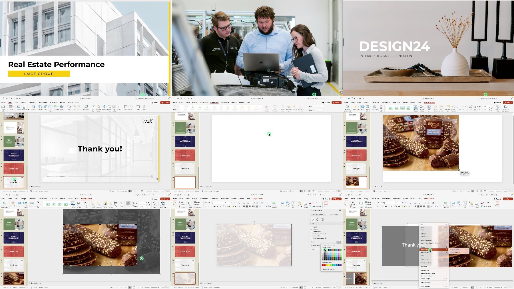
Task: Switch to Home tab in Thank you window
Action: (3, 102)
